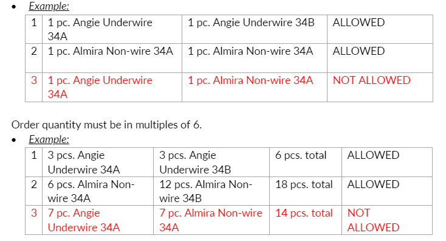Click the red "NOT ALLOWED" cell in second table
Image resolution: width=446 pixels, height=241 pixels.
pyautogui.click(x=387, y=220)
